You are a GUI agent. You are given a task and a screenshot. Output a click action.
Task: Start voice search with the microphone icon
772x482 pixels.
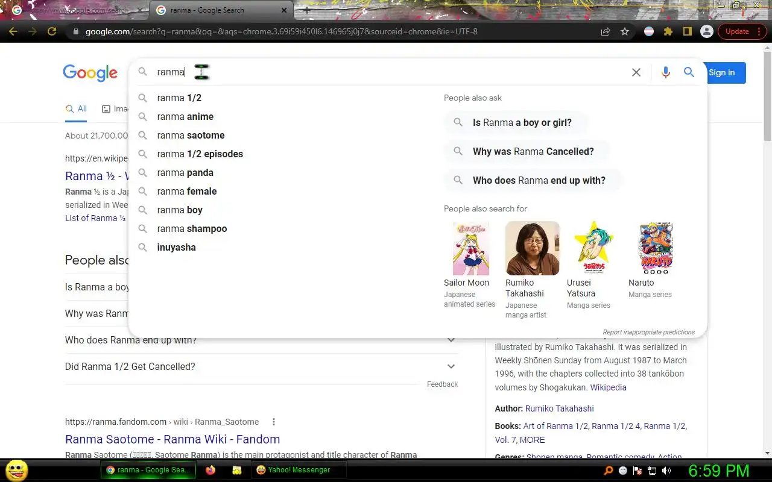(x=665, y=72)
